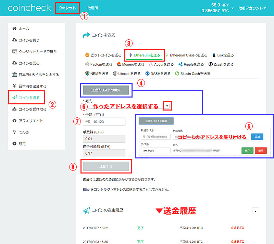Select the Moneroを送る tab
Screen dimensions: 274x244
[131, 64]
